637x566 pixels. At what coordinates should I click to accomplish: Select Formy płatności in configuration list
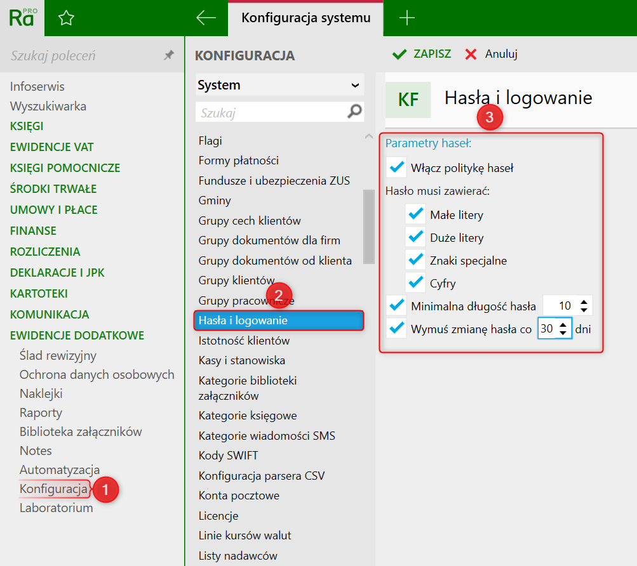pos(238,161)
